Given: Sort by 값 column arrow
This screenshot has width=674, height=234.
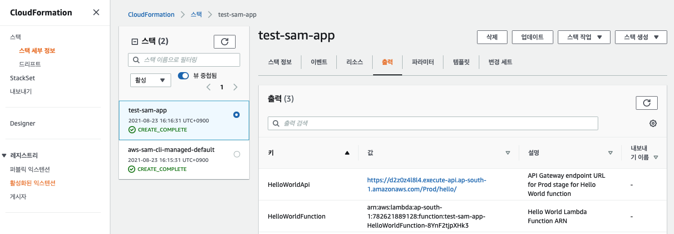Looking at the screenshot, I should pyautogui.click(x=508, y=153).
